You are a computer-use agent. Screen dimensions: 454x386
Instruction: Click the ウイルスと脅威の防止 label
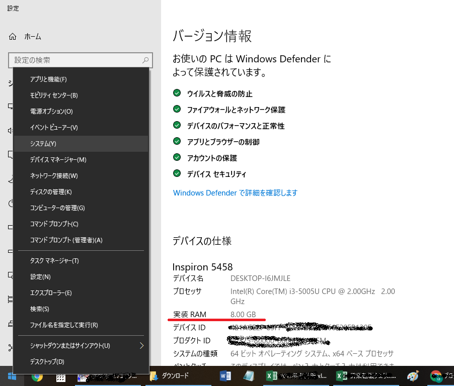click(x=220, y=93)
